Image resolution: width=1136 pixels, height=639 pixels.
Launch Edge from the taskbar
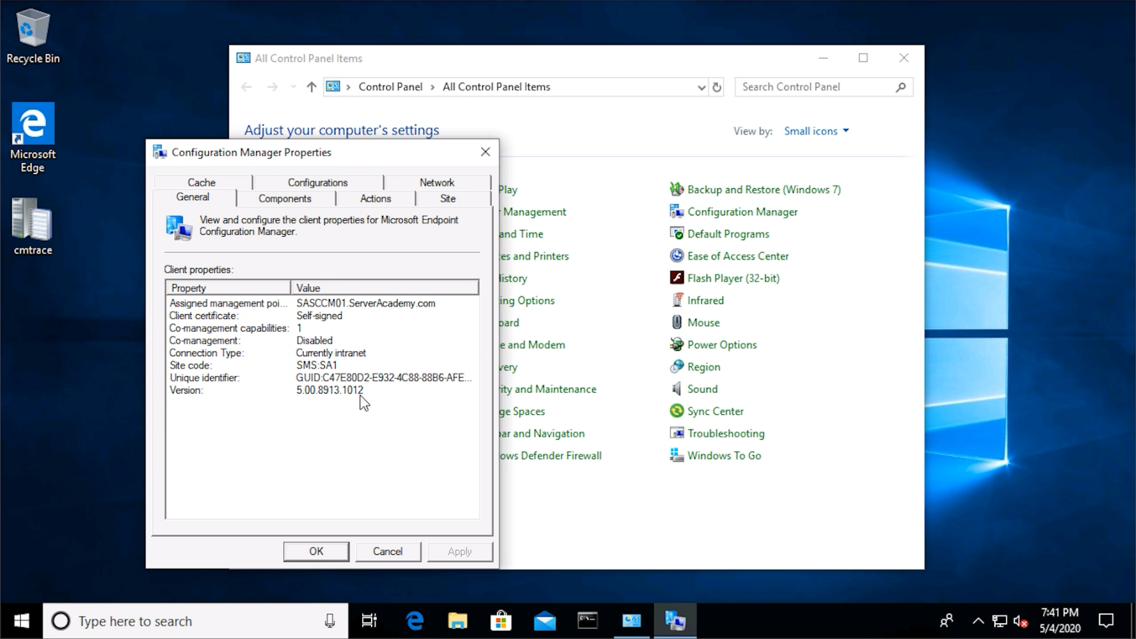415,621
